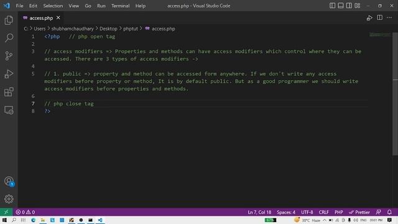The image size is (398, 224).
Task: Open the Remote Explorer view
Action: 9,110
